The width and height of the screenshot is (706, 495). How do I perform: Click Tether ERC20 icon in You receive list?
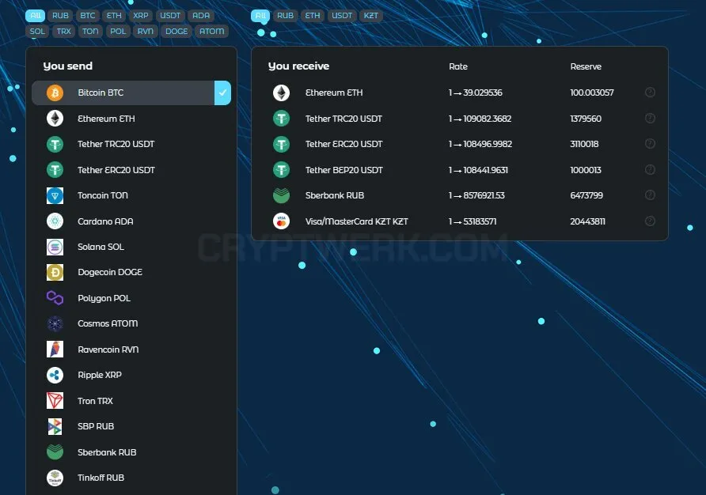click(x=282, y=144)
